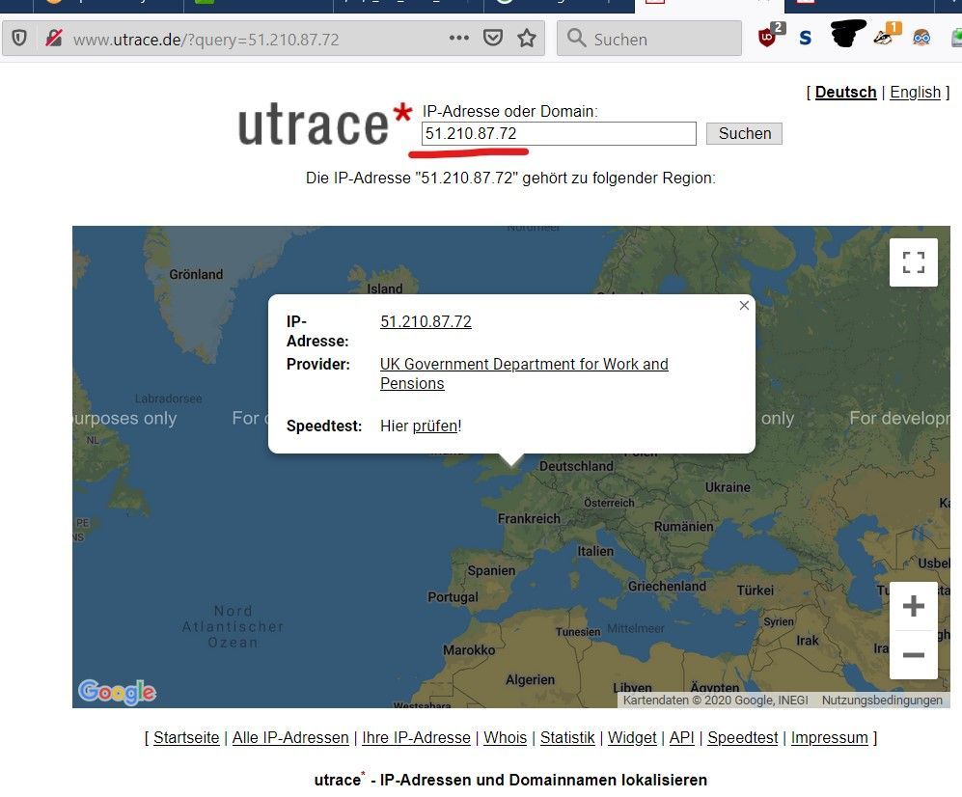
Task: Click the blue S extension icon
Action: [805, 38]
